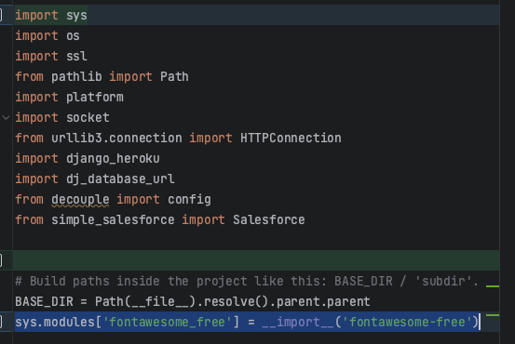Click the 'fontawesome-free' string inside __import__
The height and width of the screenshot is (344, 515).
pyautogui.click(x=407, y=322)
